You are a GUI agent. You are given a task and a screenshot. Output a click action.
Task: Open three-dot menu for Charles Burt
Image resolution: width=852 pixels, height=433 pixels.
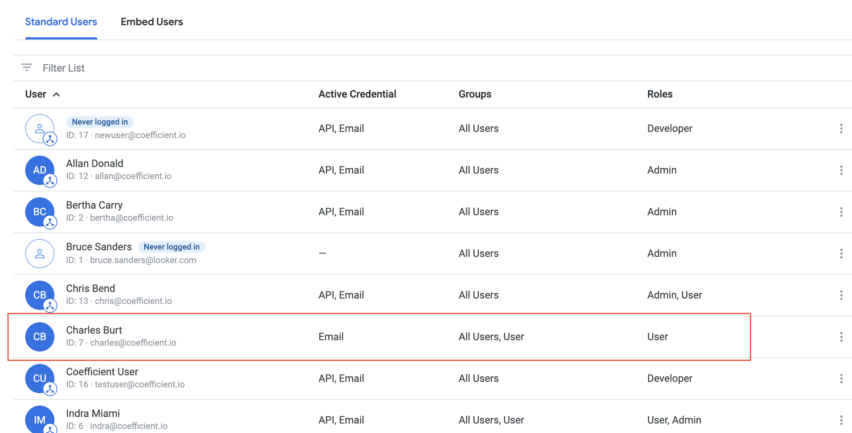(x=841, y=337)
